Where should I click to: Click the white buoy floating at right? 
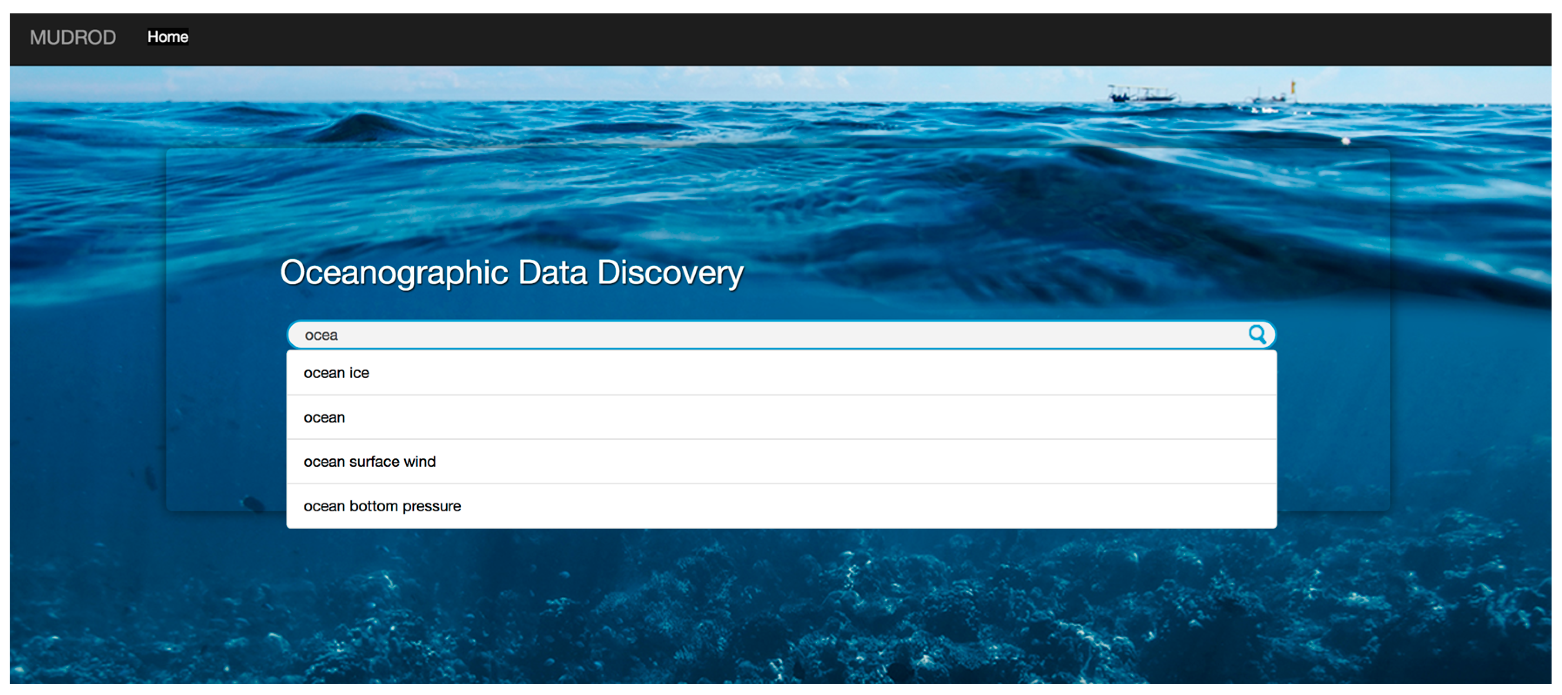(x=1345, y=141)
